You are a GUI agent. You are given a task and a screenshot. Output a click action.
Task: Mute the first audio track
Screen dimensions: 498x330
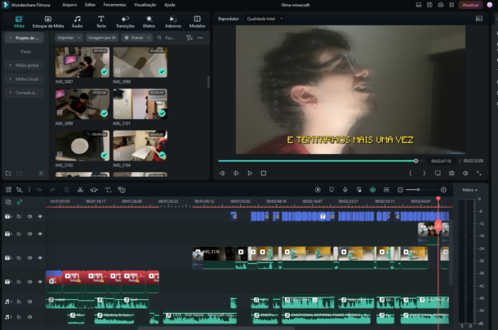click(x=29, y=302)
